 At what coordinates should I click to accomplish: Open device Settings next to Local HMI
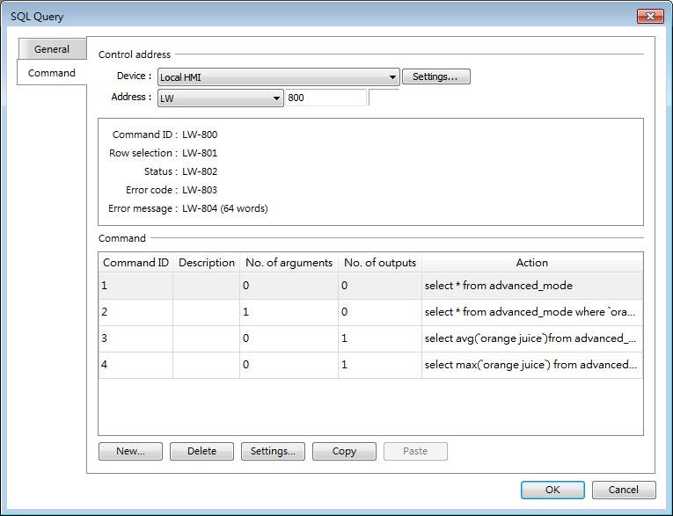436,76
